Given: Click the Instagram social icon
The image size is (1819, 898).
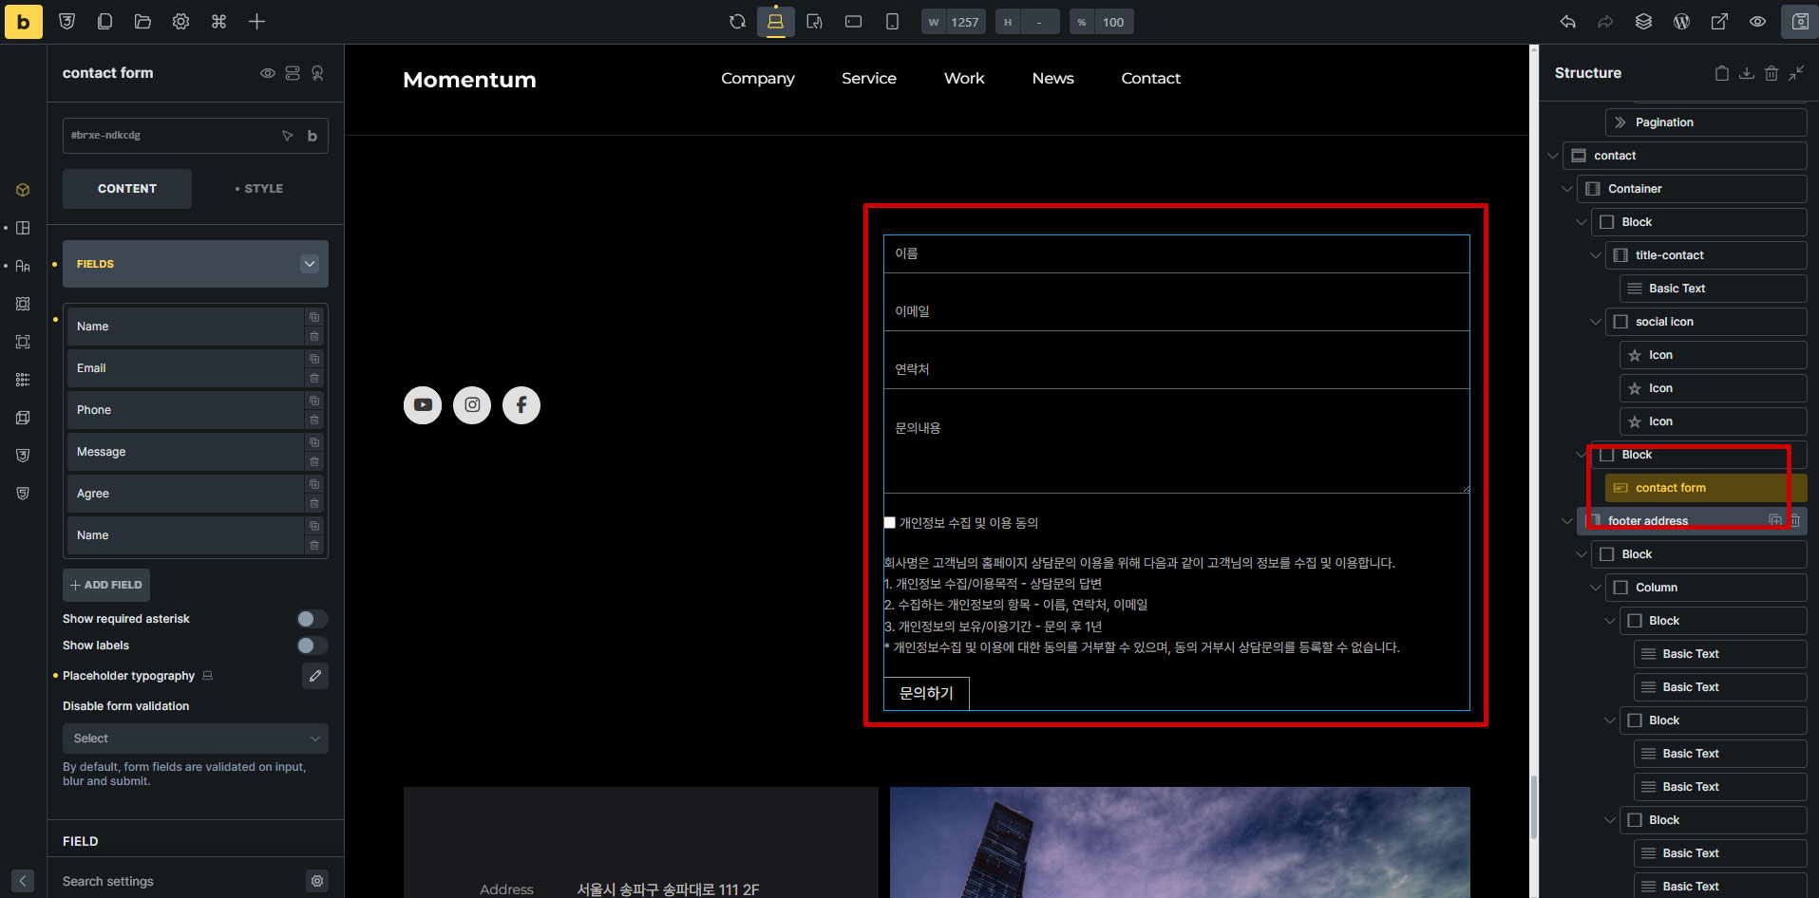Looking at the screenshot, I should pyautogui.click(x=472, y=405).
